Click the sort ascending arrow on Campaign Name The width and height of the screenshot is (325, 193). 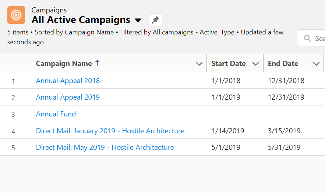pyautogui.click(x=97, y=63)
